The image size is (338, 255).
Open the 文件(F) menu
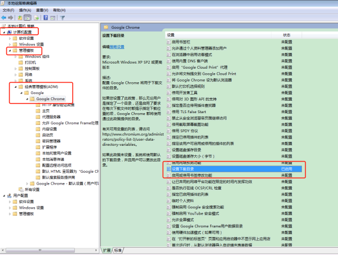pos(8,10)
